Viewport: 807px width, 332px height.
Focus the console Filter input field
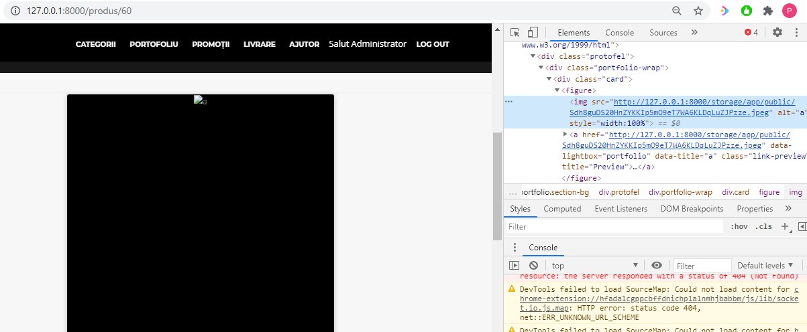coord(702,266)
